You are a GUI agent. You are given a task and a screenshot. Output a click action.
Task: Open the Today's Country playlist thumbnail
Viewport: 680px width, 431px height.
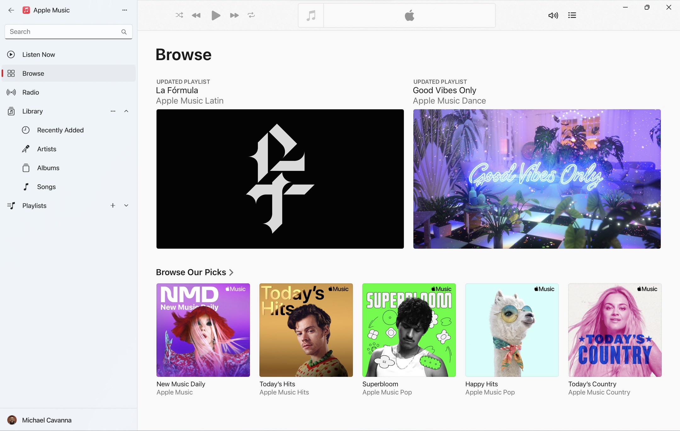(x=615, y=330)
